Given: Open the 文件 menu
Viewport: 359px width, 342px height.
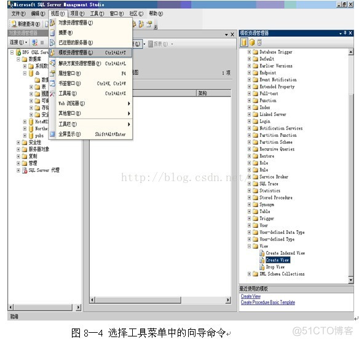Looking at the screenshot, I should (18, 14).
